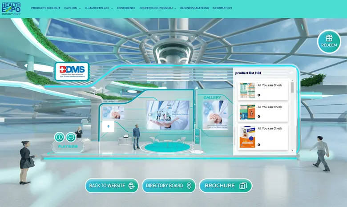Click the laptop on booth reception desk
The height and width of the screenshot is (207, 347).
point(126,136)
